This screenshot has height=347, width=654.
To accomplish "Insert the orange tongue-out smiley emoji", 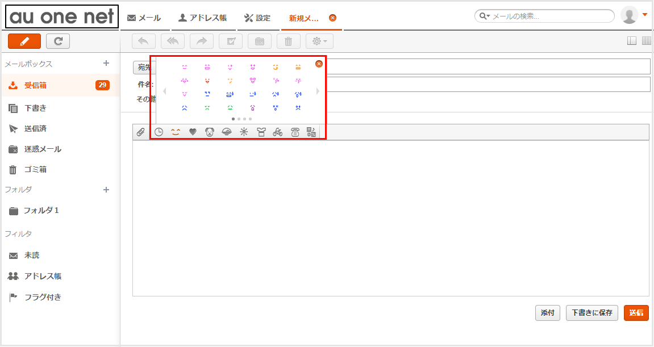I will (275, 67).
